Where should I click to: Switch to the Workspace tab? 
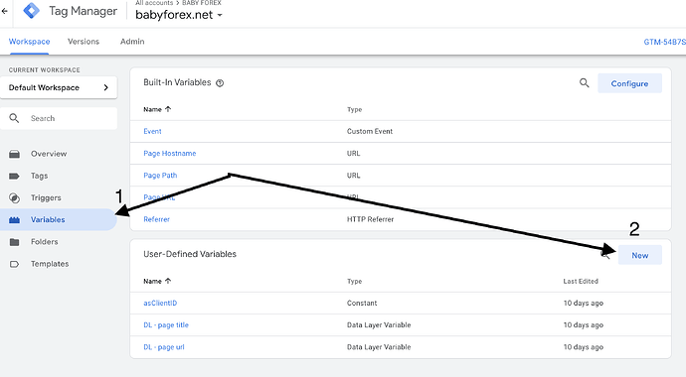[29, 42]
